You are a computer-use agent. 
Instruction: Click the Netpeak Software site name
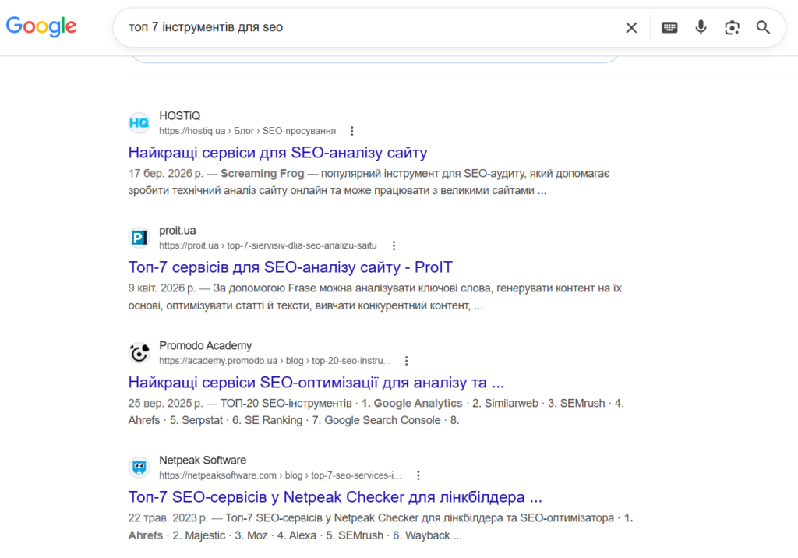(203, 461)
